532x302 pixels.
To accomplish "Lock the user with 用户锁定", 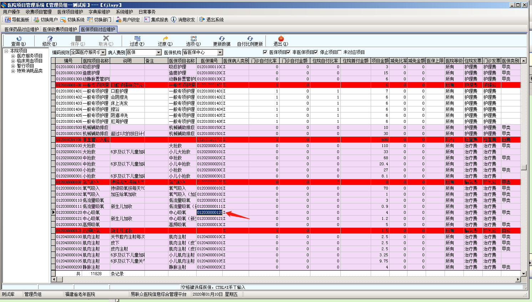I will click(x=128, y=20).
